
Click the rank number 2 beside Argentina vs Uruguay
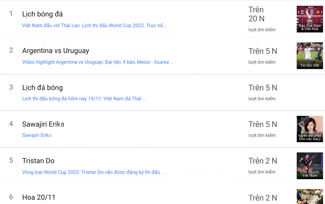click(x=11, y=51)
